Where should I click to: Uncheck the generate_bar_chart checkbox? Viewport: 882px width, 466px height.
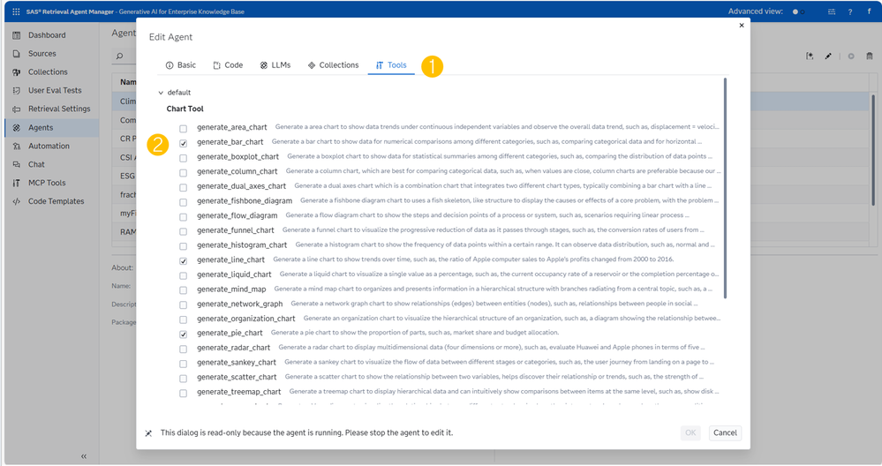184,143
